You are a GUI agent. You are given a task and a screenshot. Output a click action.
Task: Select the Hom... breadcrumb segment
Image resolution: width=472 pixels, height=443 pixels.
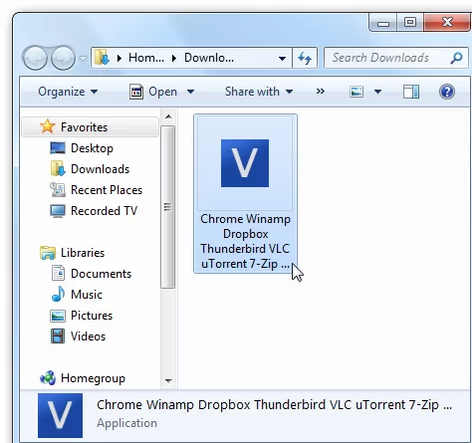tap(146, 58)
